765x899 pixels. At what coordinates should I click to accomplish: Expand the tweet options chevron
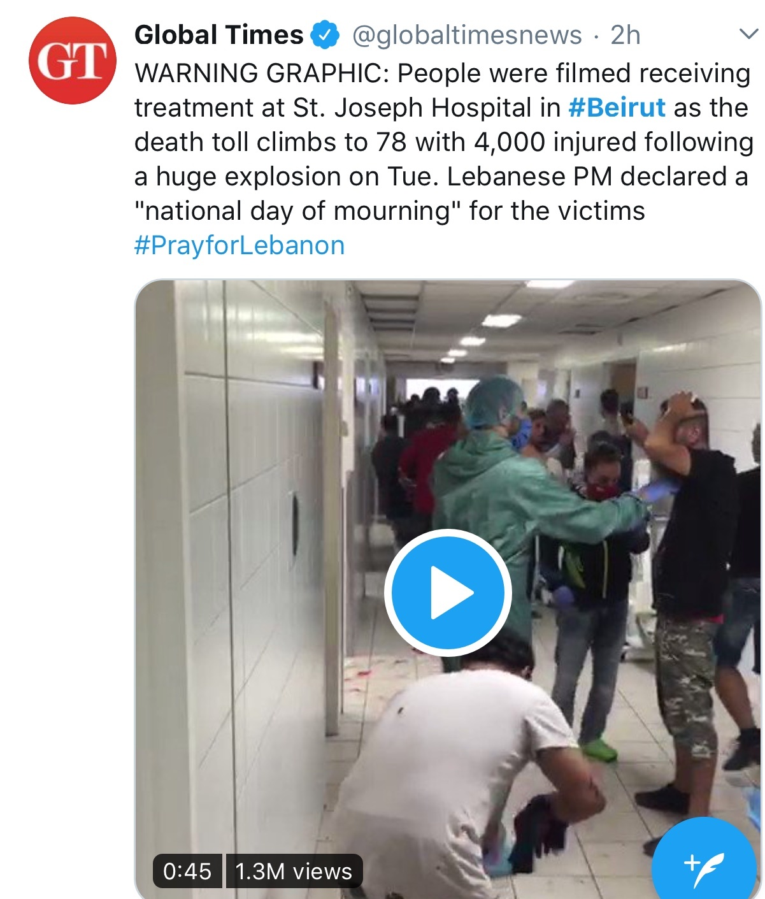[748, 34]
